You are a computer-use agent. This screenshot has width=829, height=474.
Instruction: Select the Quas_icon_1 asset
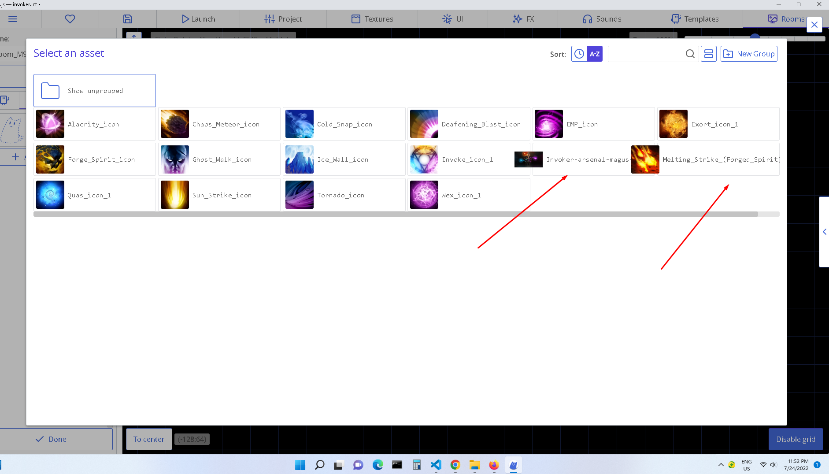tap(95, 195)
